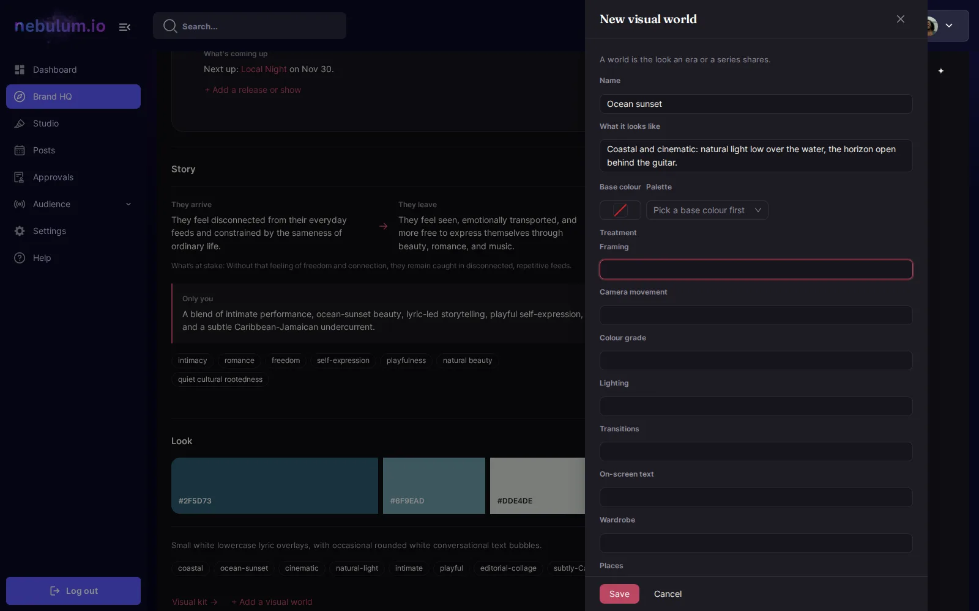The height and width of the screenshot is (611, 979).
Task: Click the Settings gear icon
Action: click(x=20, y=231)
